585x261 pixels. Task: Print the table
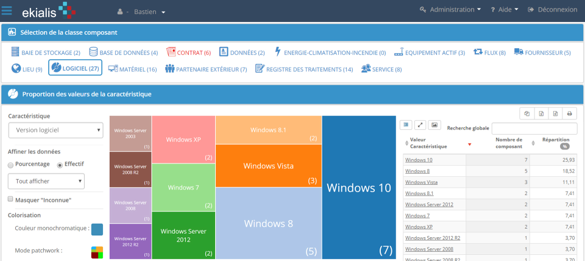[569, 114]
